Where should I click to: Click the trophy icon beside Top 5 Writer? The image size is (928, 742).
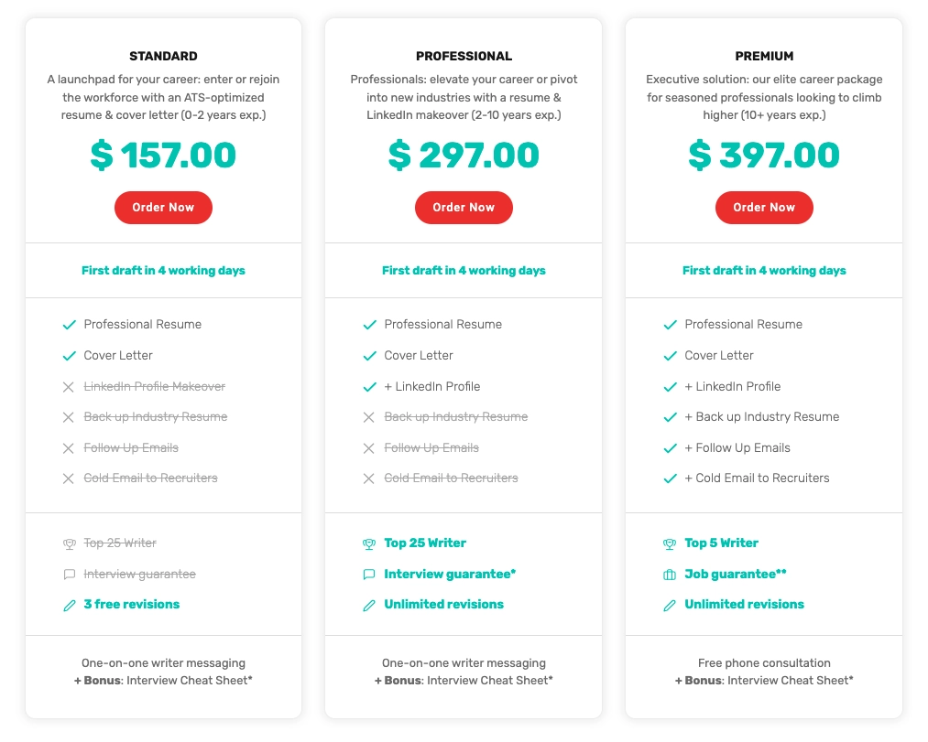tap(670, 543)
